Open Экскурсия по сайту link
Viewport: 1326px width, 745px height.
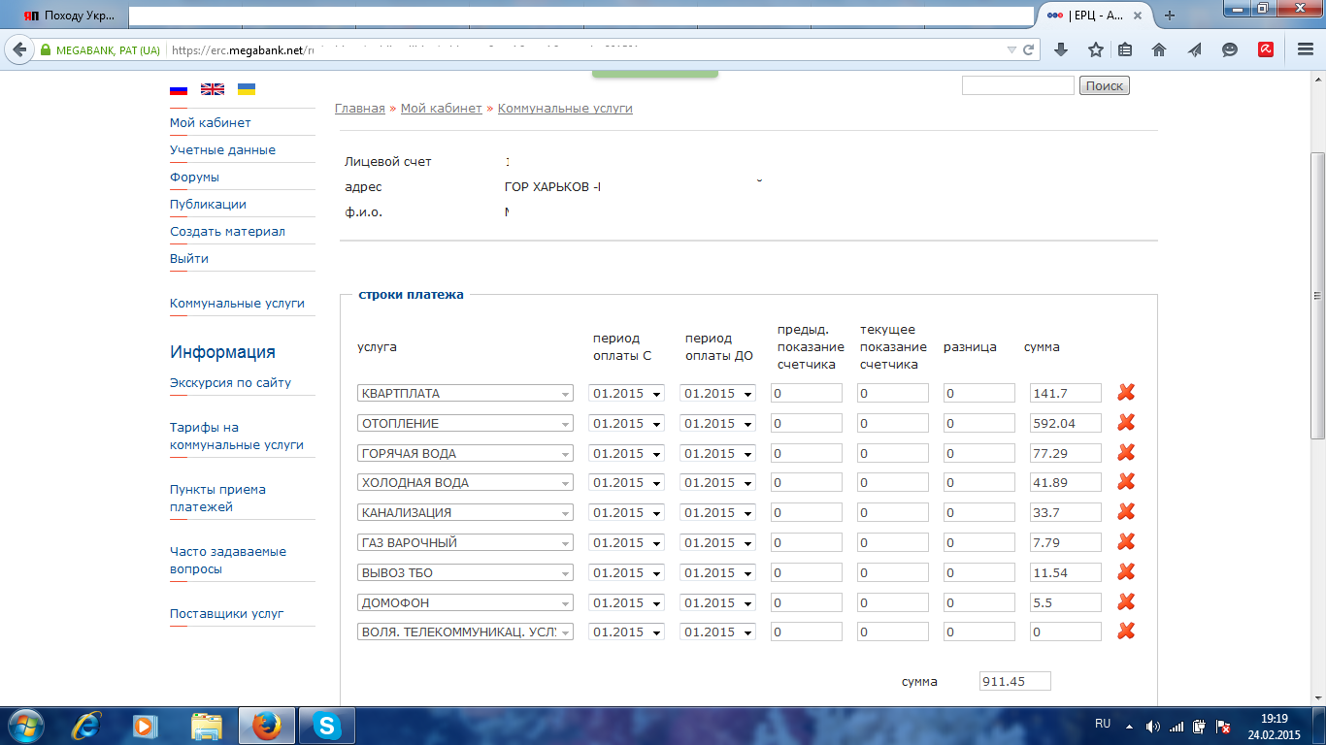[x=230, y=383]
